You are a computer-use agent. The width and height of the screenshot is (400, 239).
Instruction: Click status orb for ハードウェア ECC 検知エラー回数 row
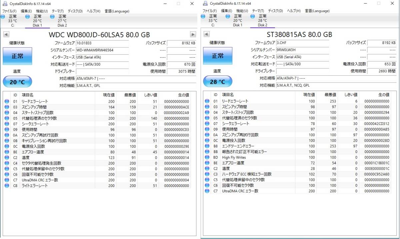[207, 174]
